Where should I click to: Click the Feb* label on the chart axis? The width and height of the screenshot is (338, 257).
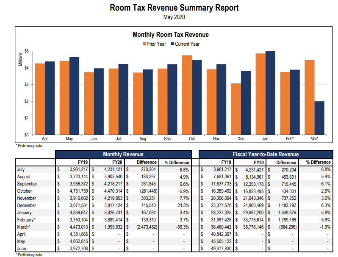(289, 138)
